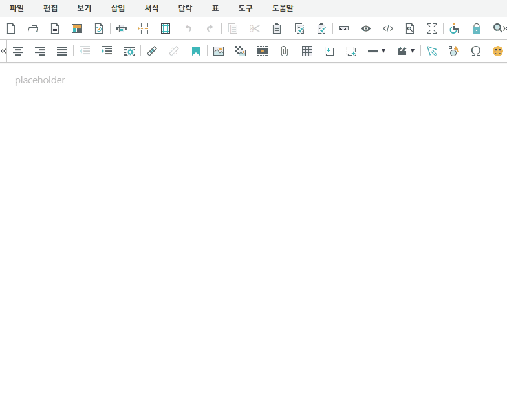Open the blockquote dropdown
The height and width of the screenshot is (404, 507).
point(406,51)
